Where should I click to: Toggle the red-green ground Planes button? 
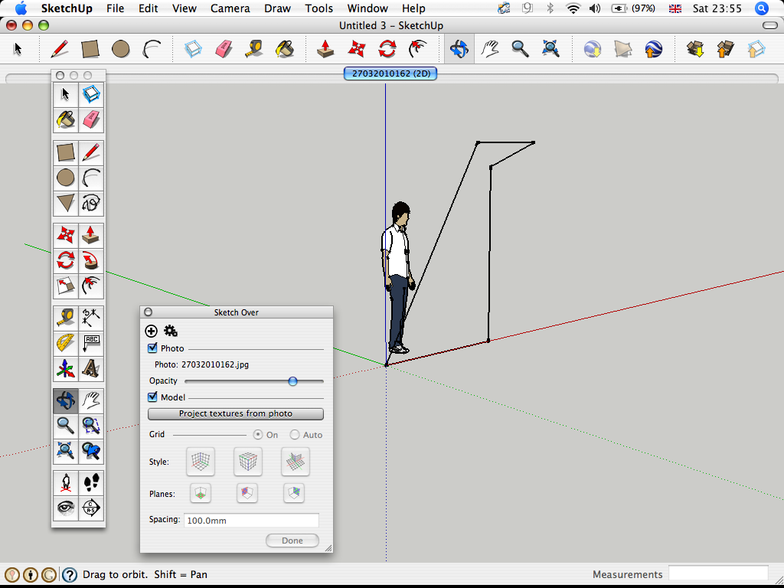pyautogui.click(x=201, y=494)
